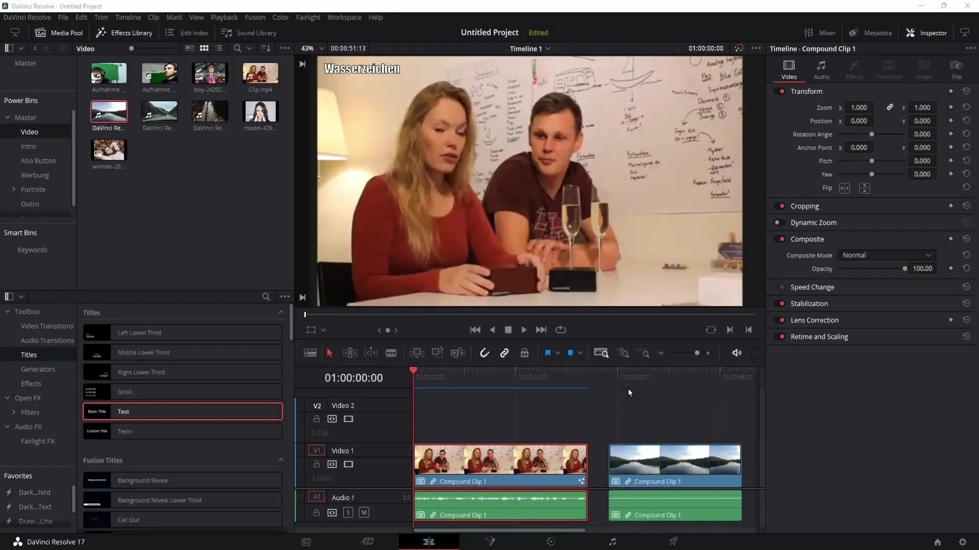
Task: Click the Deliver page icon bottom toolbar
Action: pyautogui.click(x=674, y=541)
